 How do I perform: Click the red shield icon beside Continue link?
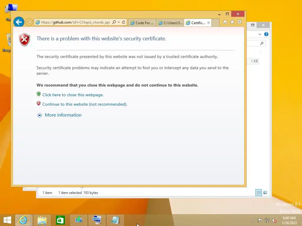point(39,103)
